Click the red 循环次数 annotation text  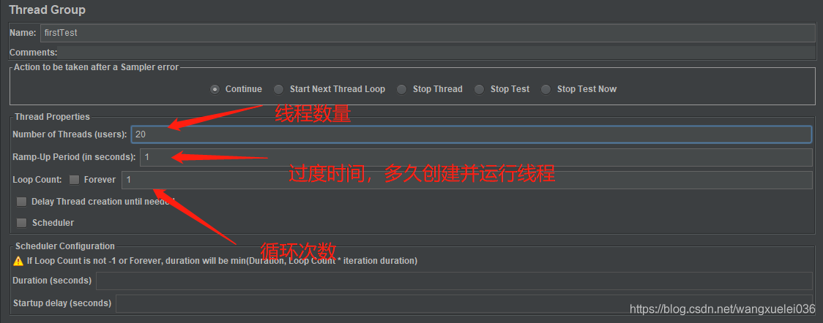299,251
